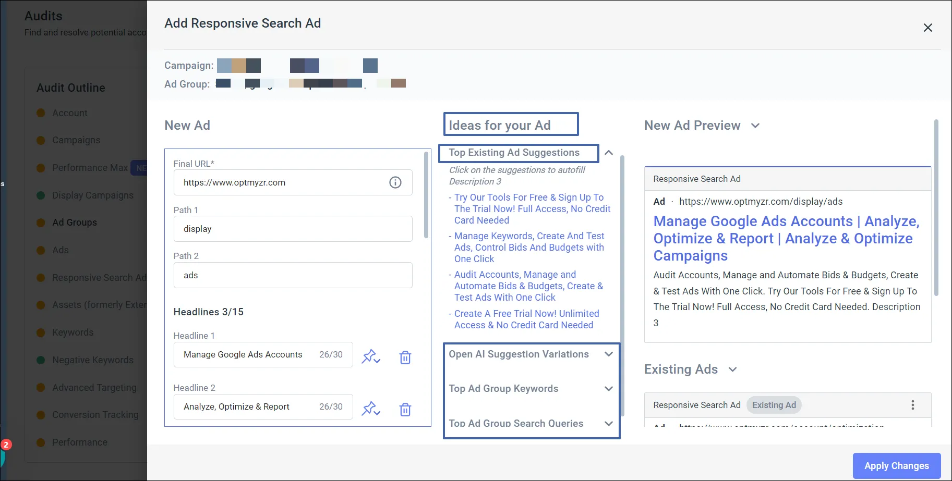This screenshot has height=481, width=952.
Task: Collapse Top Existing Ad Suggestions section
Action: pos(608,153)
